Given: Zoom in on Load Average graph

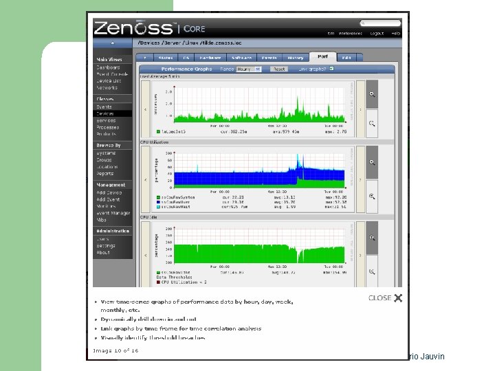Looking at the screenshot, I should [x=372, y=94].
